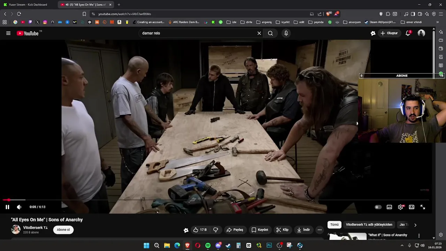Select the VitoBerserk adlı yükleyiciden chip
Image resolution: width=446 pixels, height=251 pixels.
click(369, 225)
